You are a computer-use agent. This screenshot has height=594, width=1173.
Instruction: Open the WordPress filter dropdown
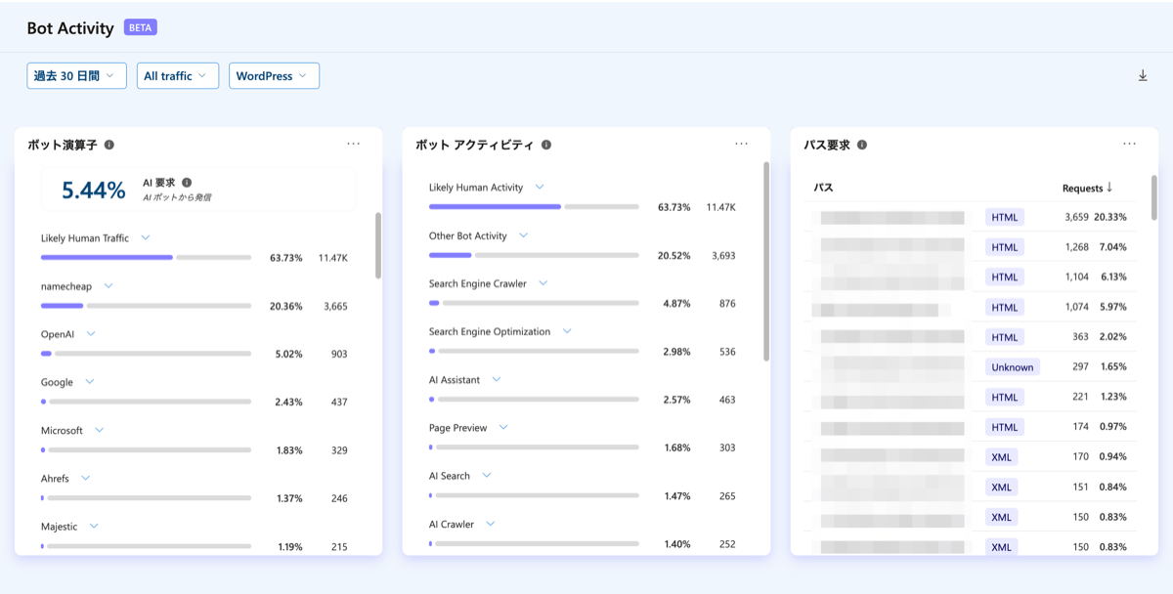pos(274,75)
